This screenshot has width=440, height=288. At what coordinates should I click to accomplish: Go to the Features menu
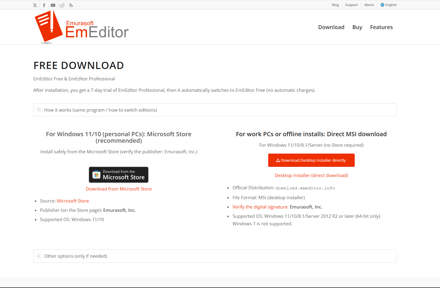pos(381,27)
